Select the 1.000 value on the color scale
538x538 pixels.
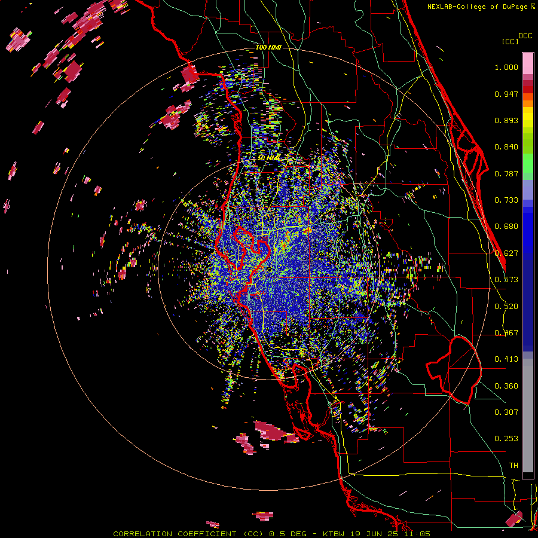click(506, 67)
